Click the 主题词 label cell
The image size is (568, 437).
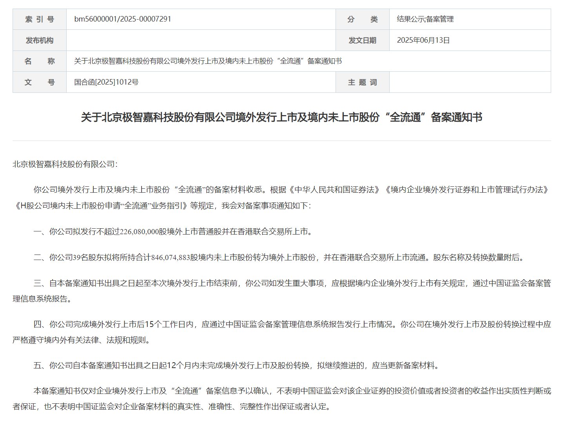click(363, 82)
